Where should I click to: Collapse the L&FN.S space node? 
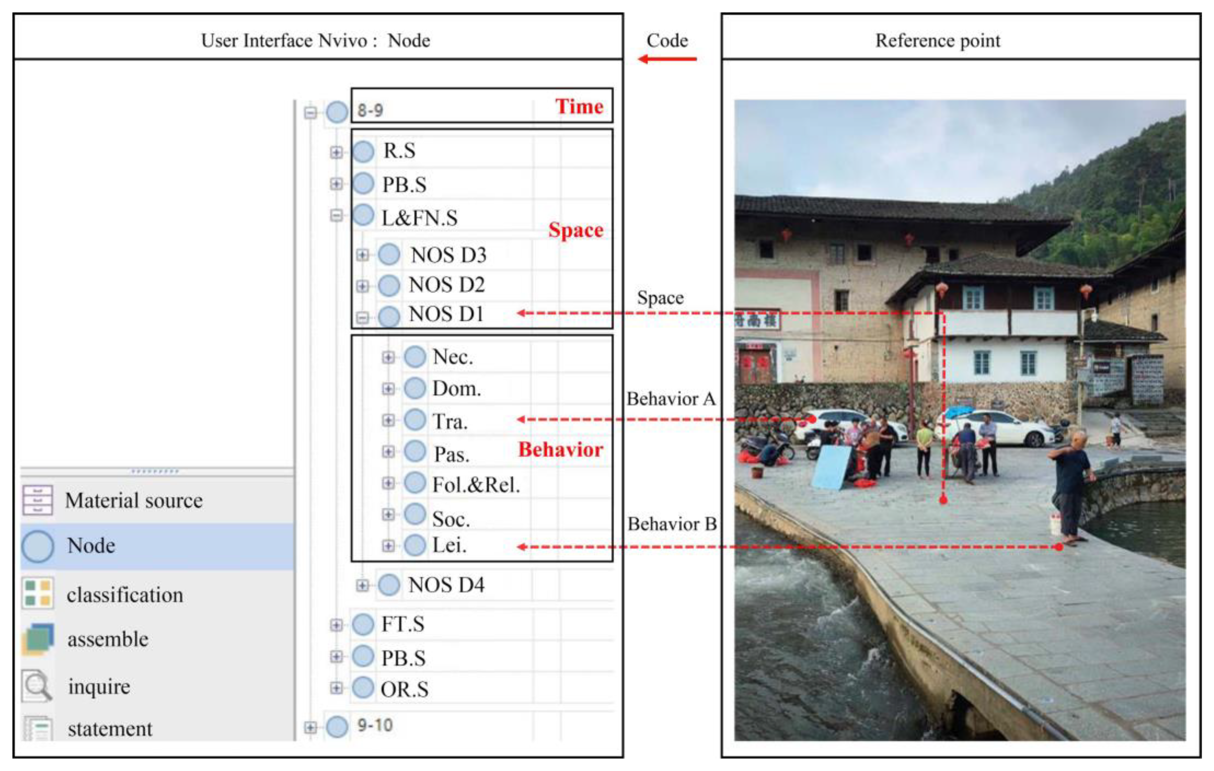pyautogui.click(x=336, y=216)
